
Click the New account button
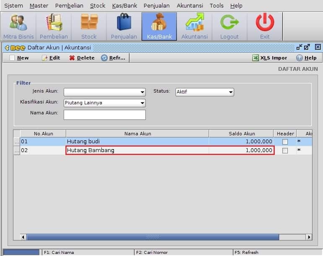coord(19,58)
